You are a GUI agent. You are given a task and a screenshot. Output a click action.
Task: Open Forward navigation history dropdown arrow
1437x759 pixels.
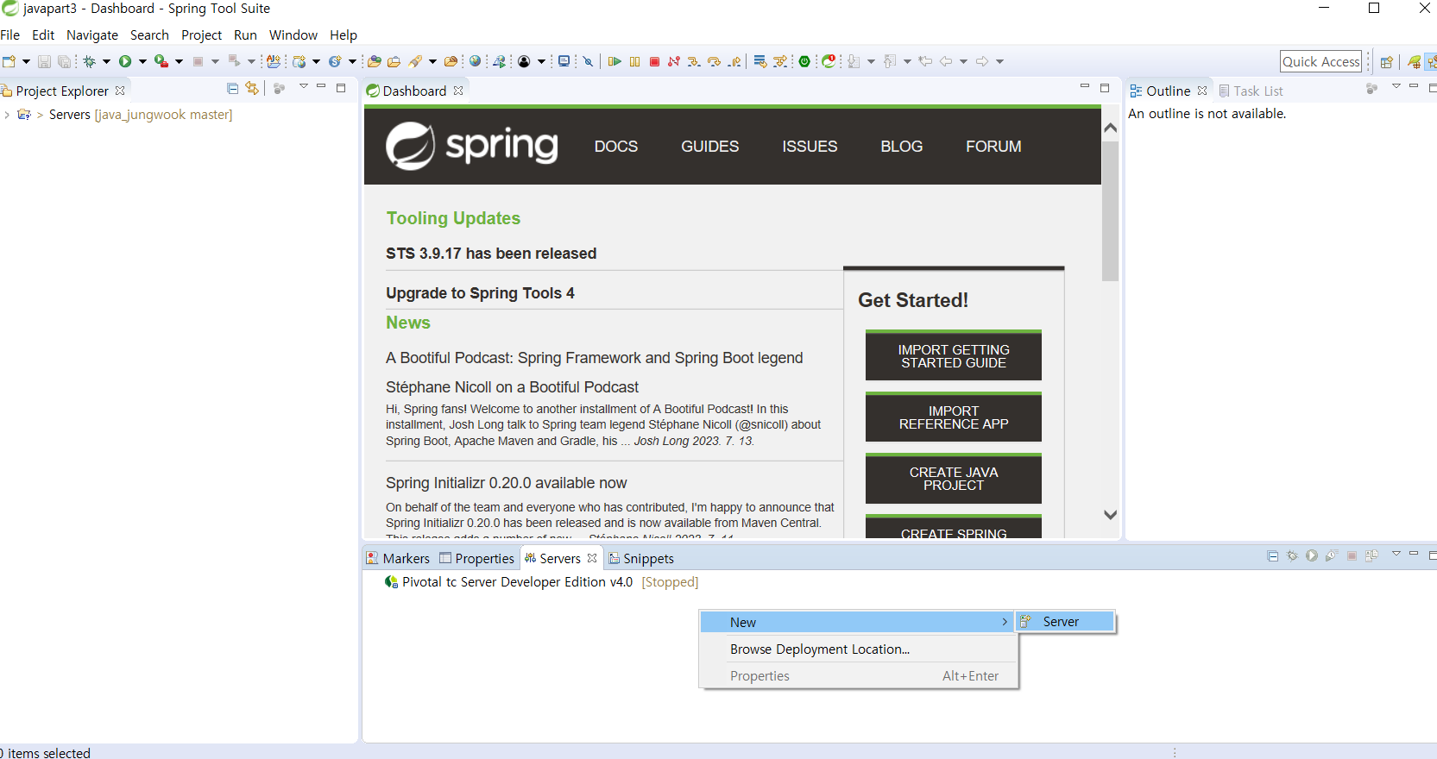click(999, 61)
